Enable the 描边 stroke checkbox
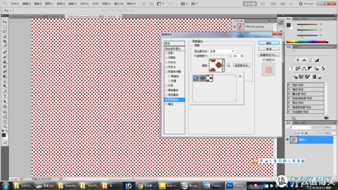 tap(167, 104)
